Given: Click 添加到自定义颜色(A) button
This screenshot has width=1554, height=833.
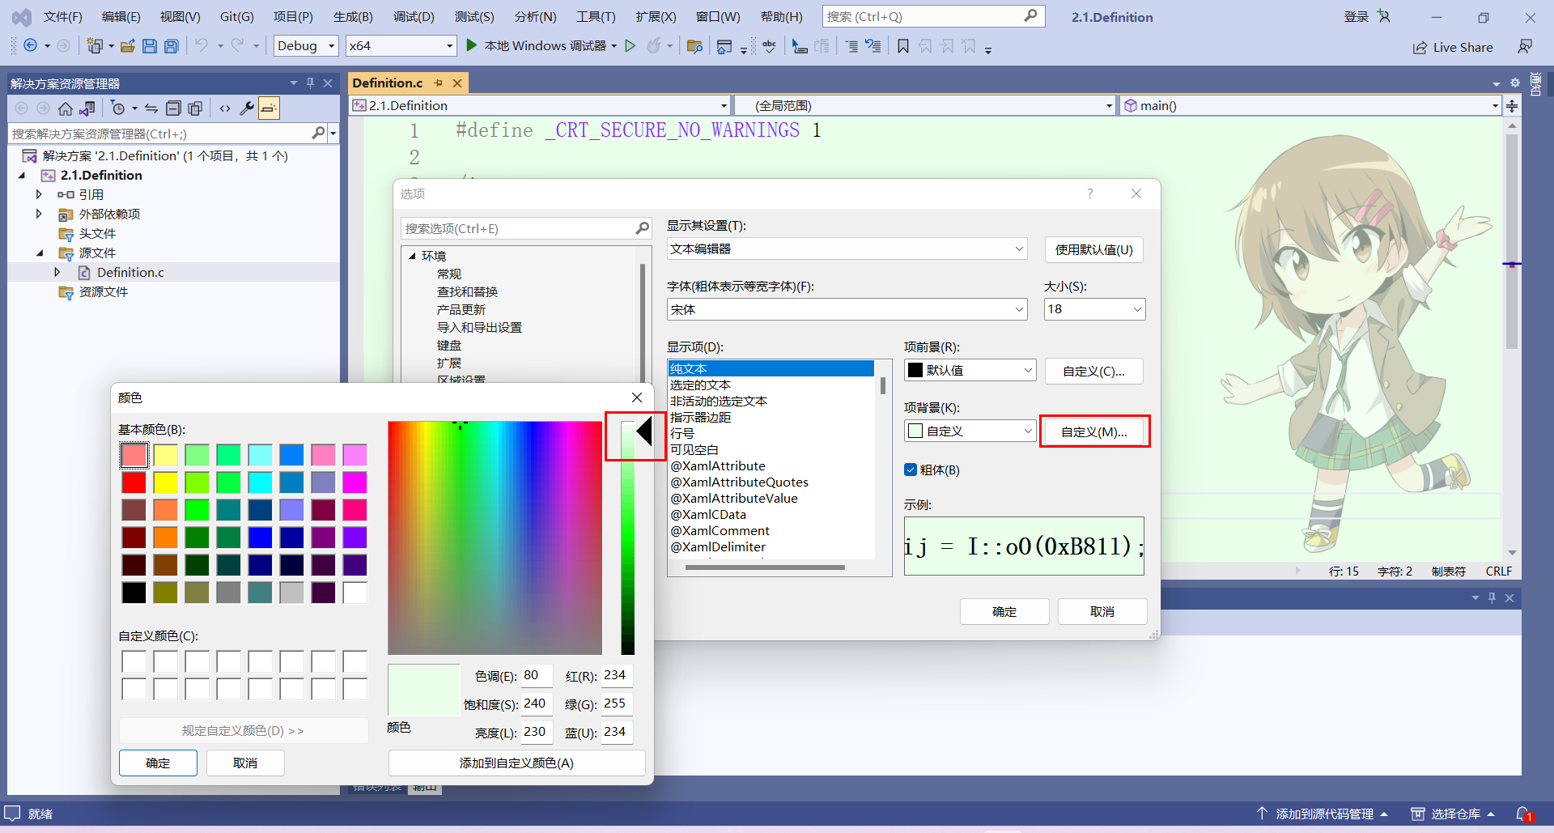Looking at the screenshot, I should pyautogui.click(x=516, y=763).
